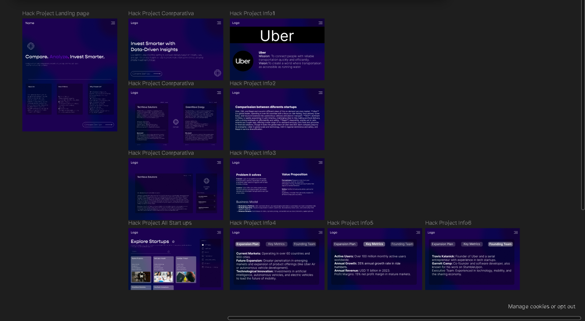The width and height of the screenshot is (585, 321).
Task: Select Key Metrics tab in Info5 frame
Action: click(375, 244)
